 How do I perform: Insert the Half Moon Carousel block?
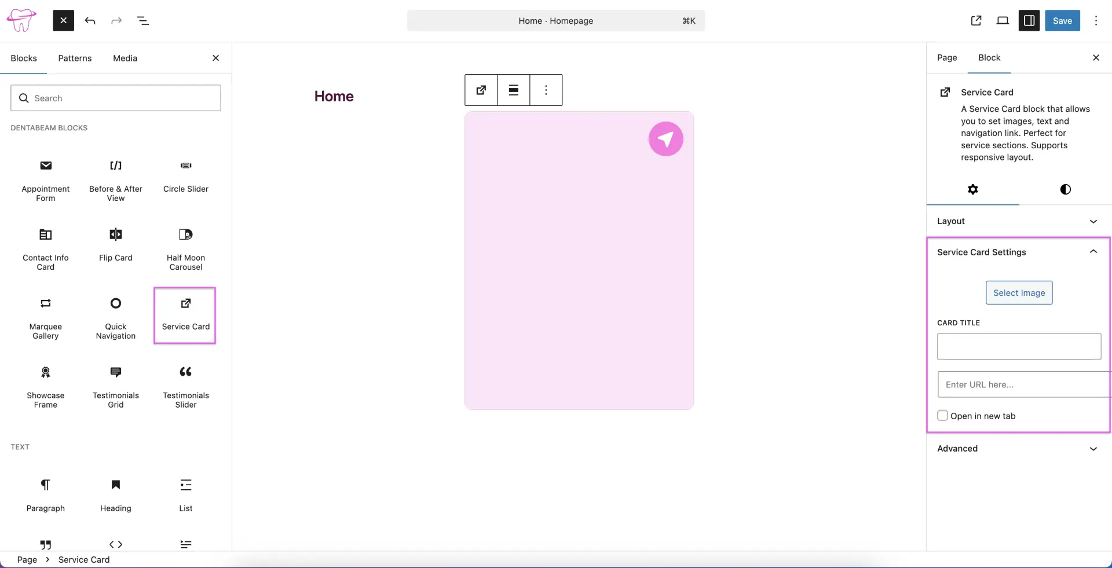(x=186, y=250)
